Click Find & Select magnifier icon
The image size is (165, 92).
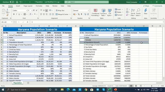coord(138,13)
